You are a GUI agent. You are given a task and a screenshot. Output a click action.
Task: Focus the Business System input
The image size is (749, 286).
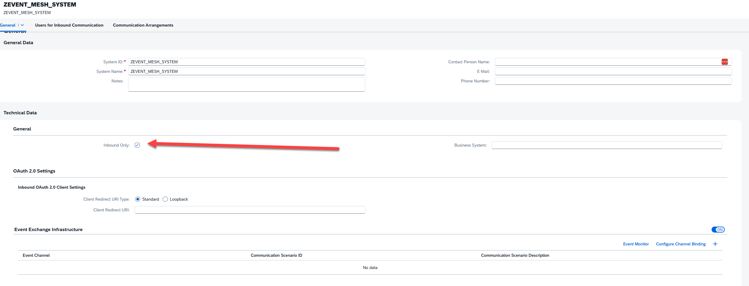607,145
